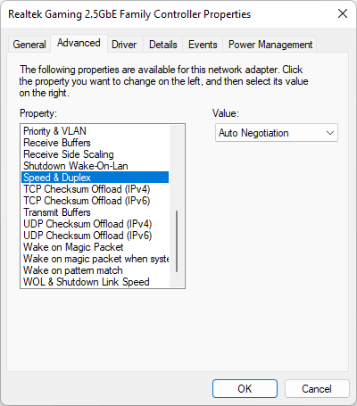Choose Transmit Buffers property

[95, 212]
